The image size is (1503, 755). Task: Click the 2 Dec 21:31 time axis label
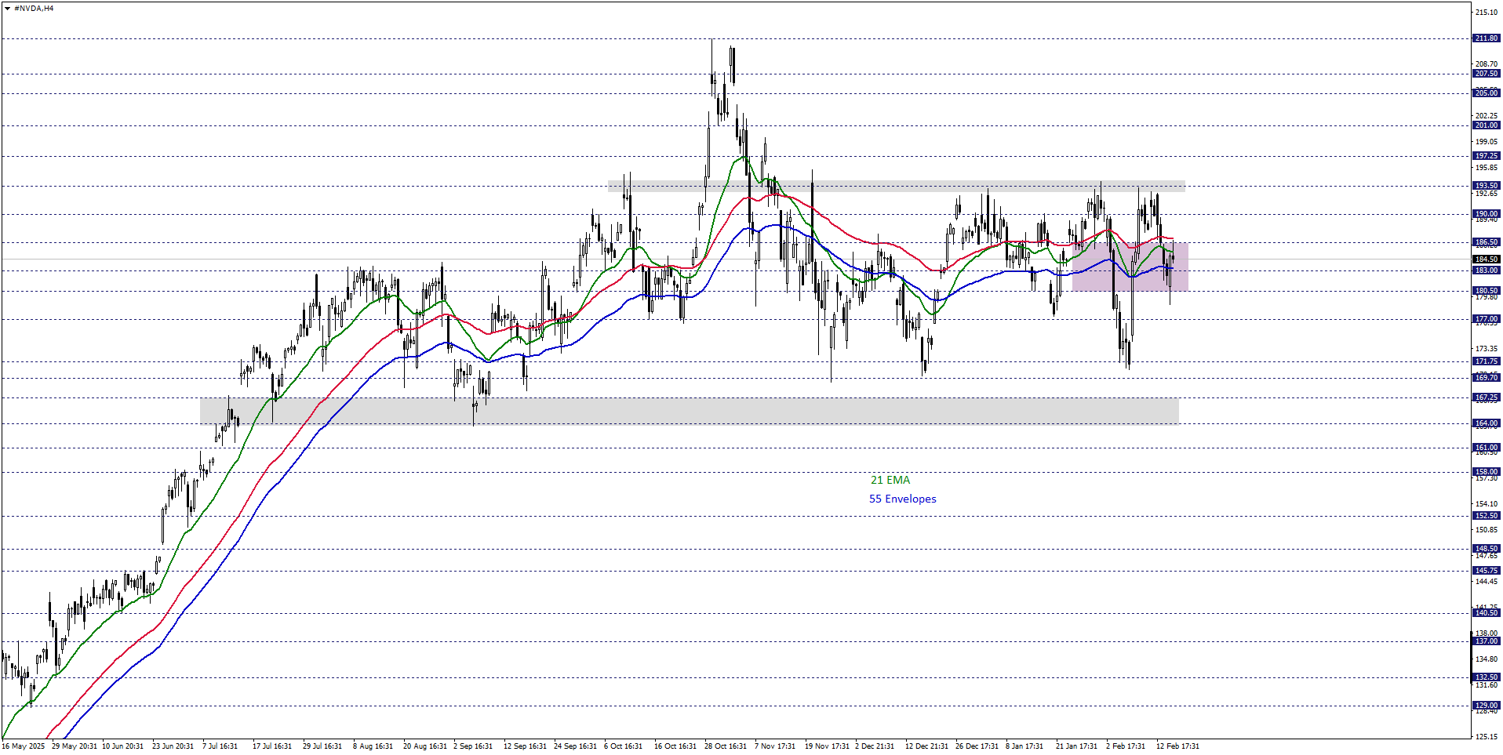pyautogui.click(x=875, y=746)
